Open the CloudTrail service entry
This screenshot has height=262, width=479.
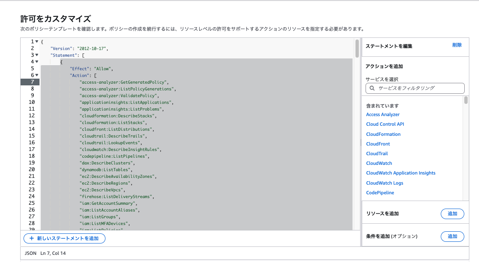tap(377, 153)
